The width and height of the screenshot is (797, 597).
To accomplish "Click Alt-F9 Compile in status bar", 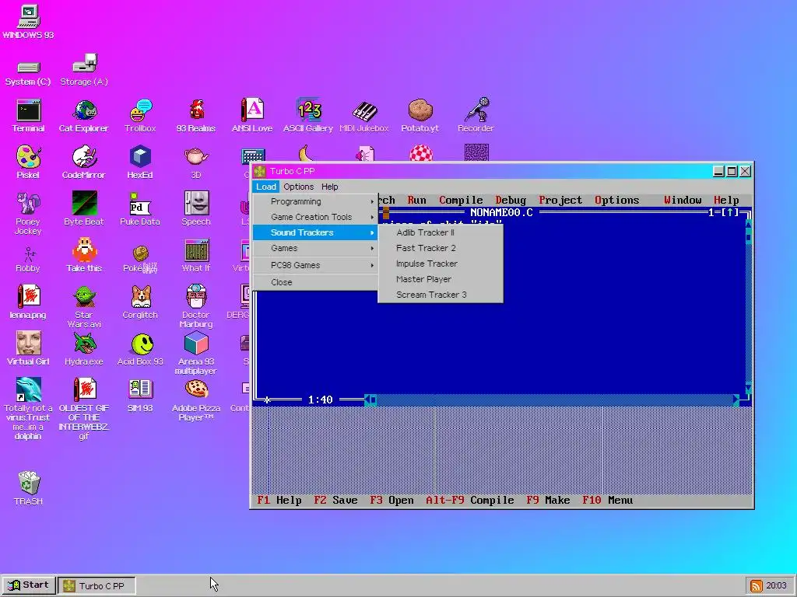I will 470,500.
